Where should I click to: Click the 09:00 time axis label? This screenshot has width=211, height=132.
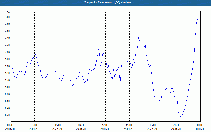tap(82, 125)
